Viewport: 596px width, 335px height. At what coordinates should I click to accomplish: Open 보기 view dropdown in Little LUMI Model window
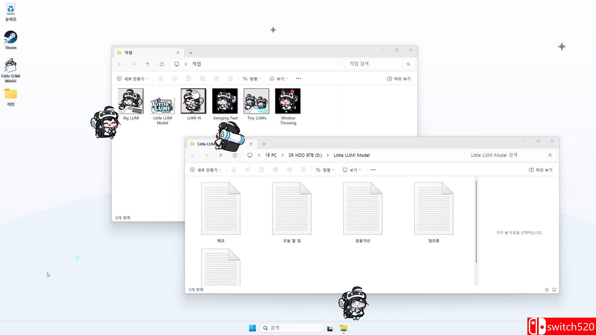pyautogui.click(x=352, y=170)
